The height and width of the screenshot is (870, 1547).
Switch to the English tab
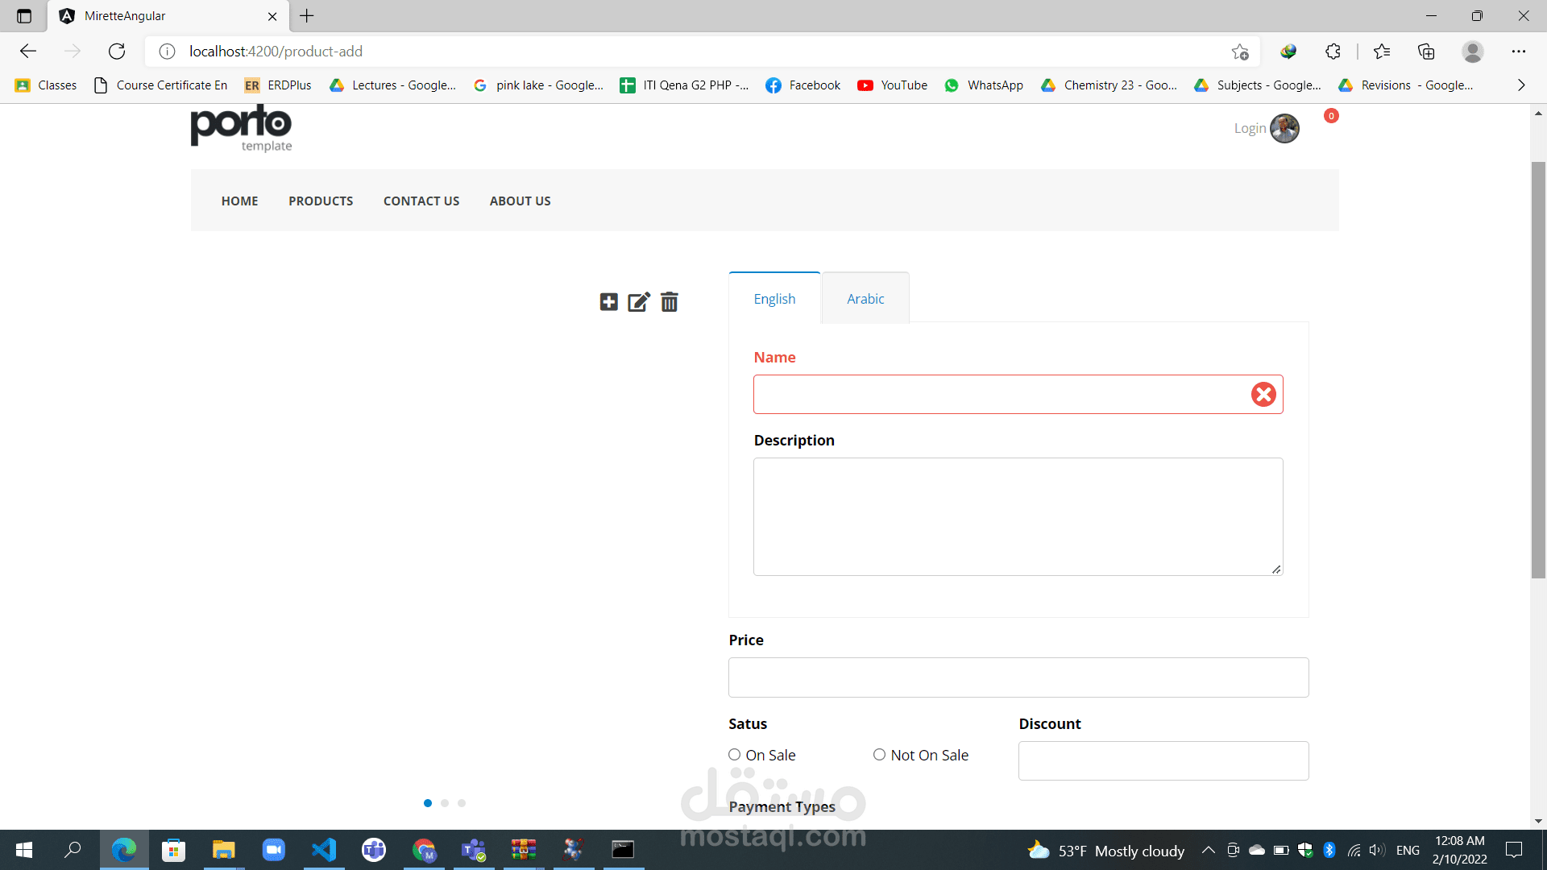(x=774, y=298)
